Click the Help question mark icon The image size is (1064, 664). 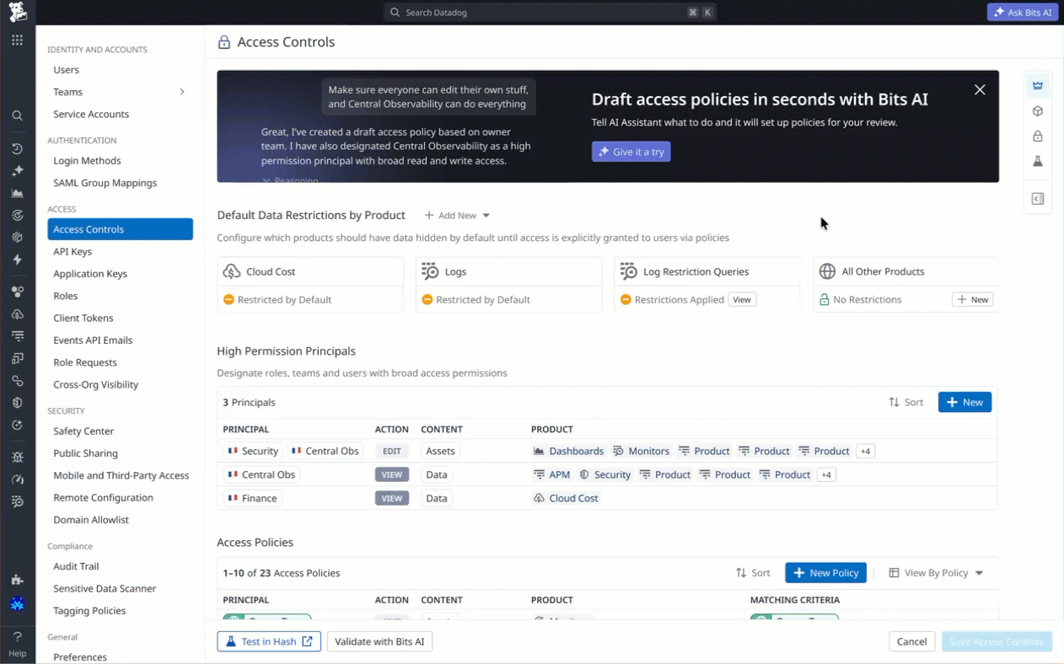(17, 638)
